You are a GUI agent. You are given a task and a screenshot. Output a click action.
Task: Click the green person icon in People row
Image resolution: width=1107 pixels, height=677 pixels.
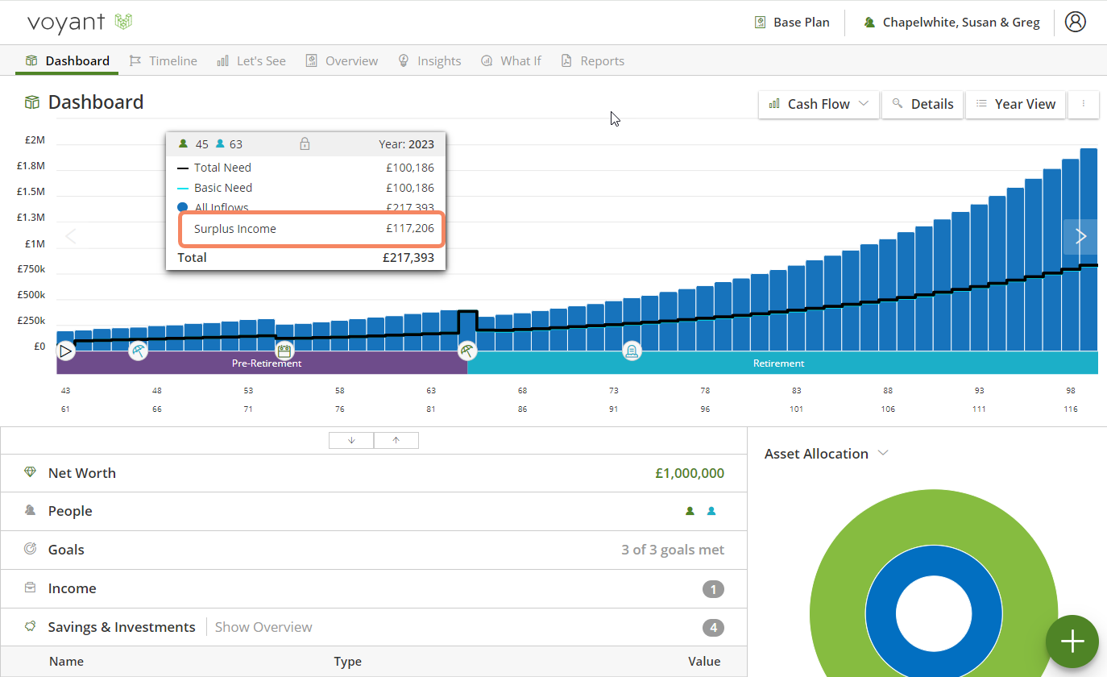coord(690,511)
